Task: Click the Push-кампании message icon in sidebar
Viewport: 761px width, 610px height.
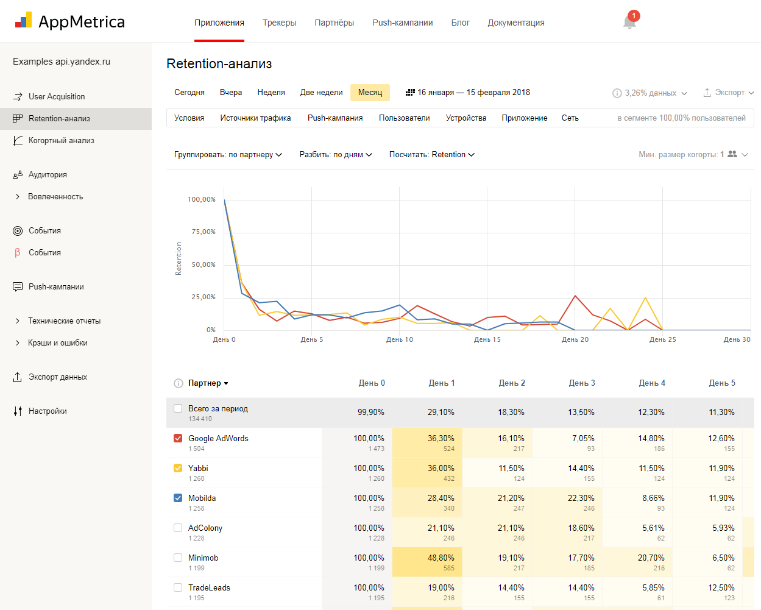Action: point(18,287)
